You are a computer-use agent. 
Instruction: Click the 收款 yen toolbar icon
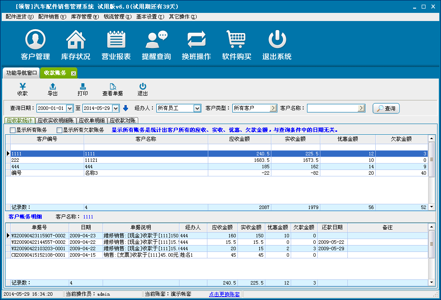tap(22, 89)
